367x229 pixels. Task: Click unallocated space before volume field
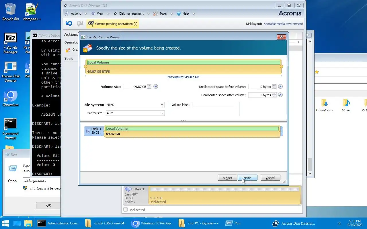coord(260,87)
